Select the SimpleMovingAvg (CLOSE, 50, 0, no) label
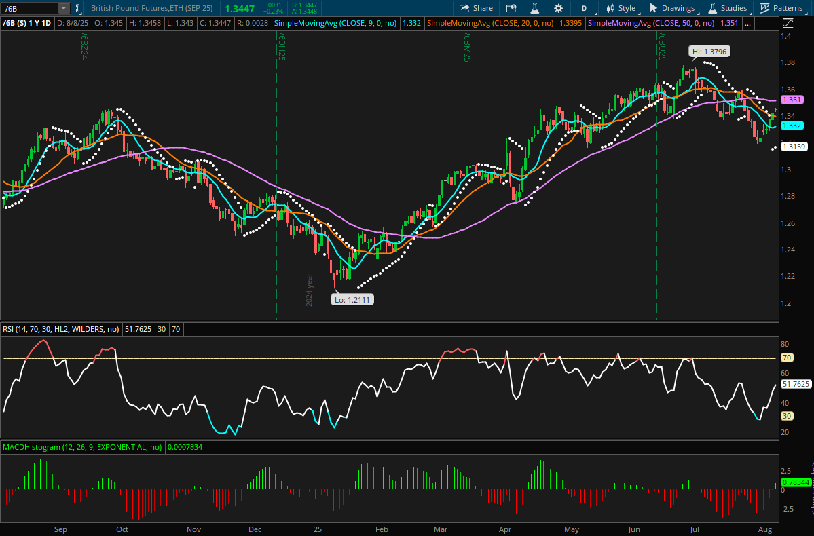 [x=651, y=23]
